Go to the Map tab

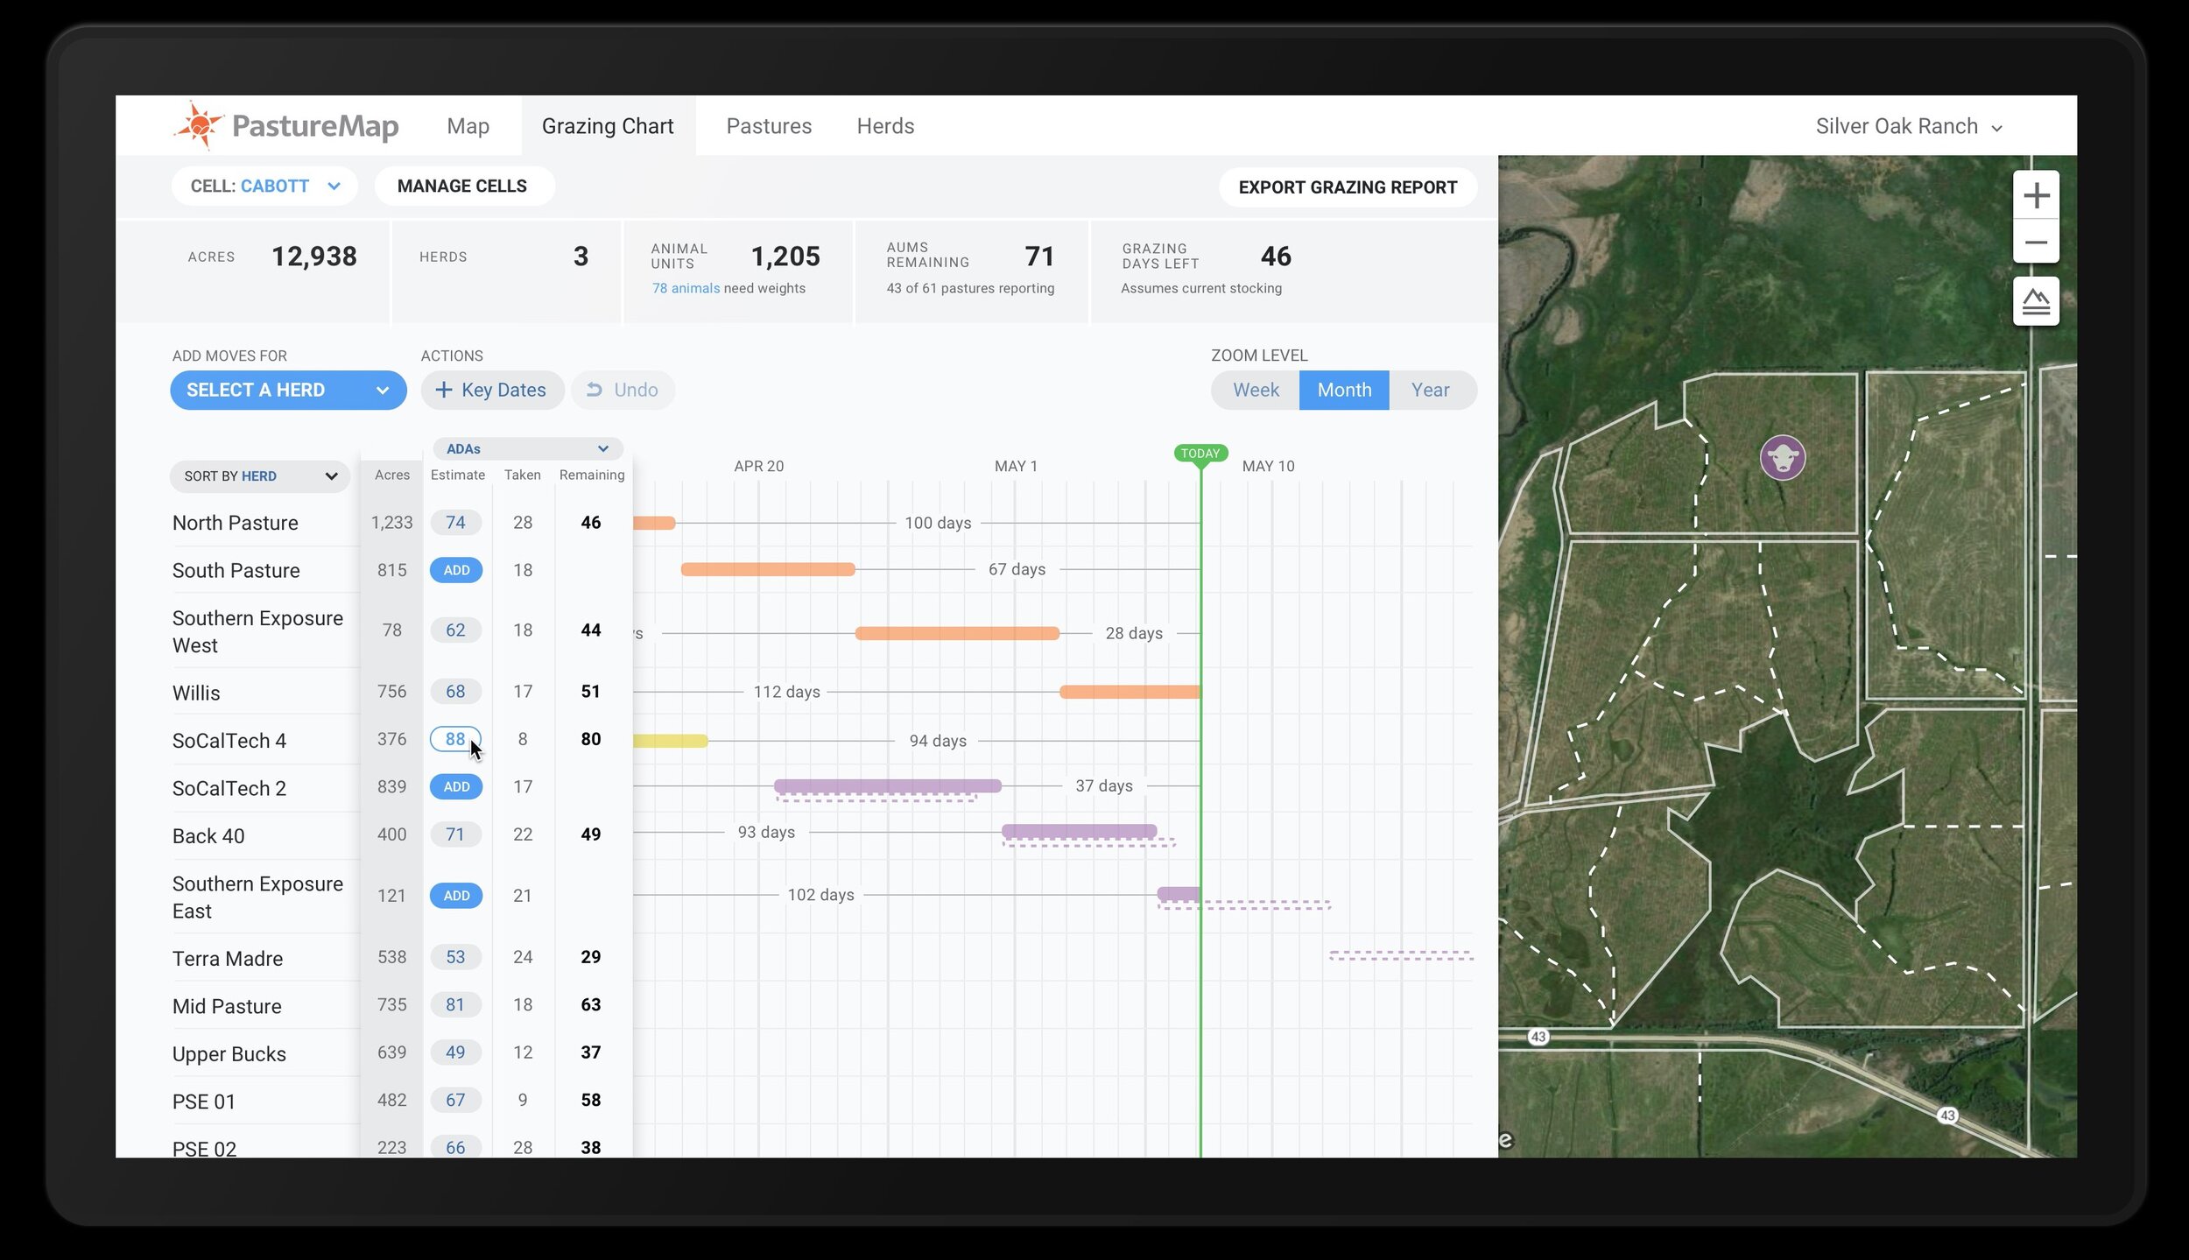point(468,126)
